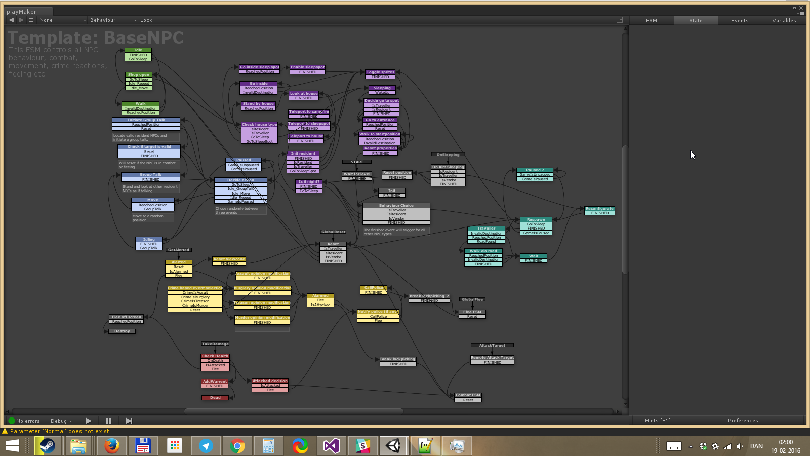This screenshot has width=810, height=456.
Task: Launch Steam from the taskbar
Action: (48, 446)
